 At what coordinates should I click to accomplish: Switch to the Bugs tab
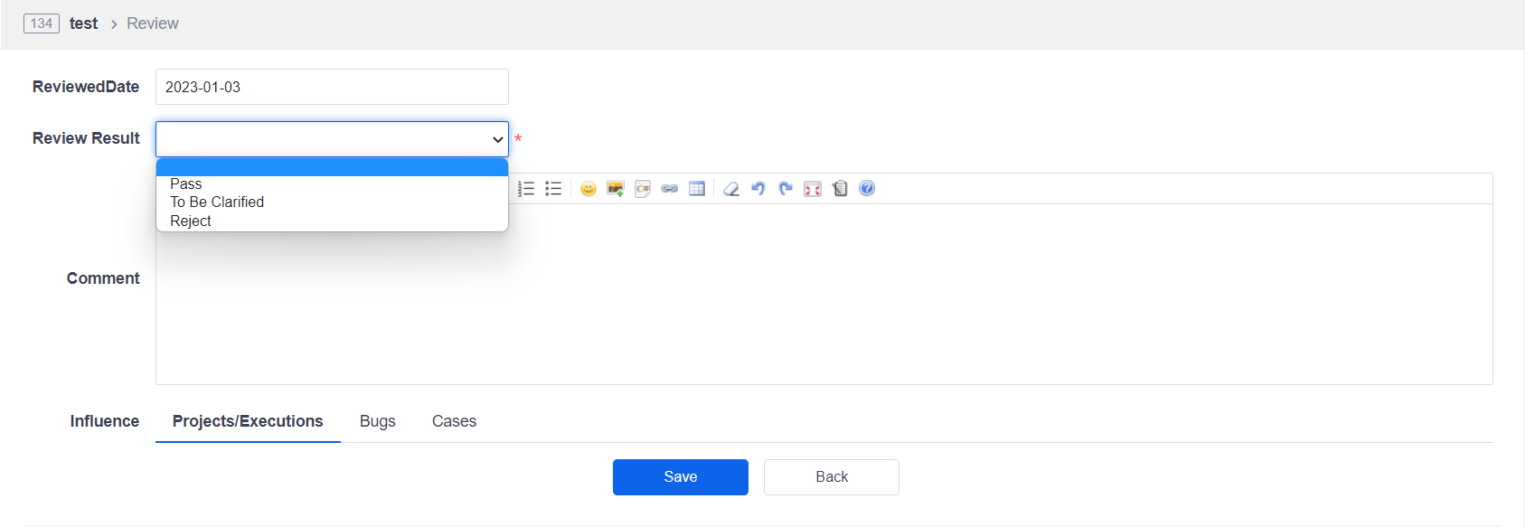point(378,421)
